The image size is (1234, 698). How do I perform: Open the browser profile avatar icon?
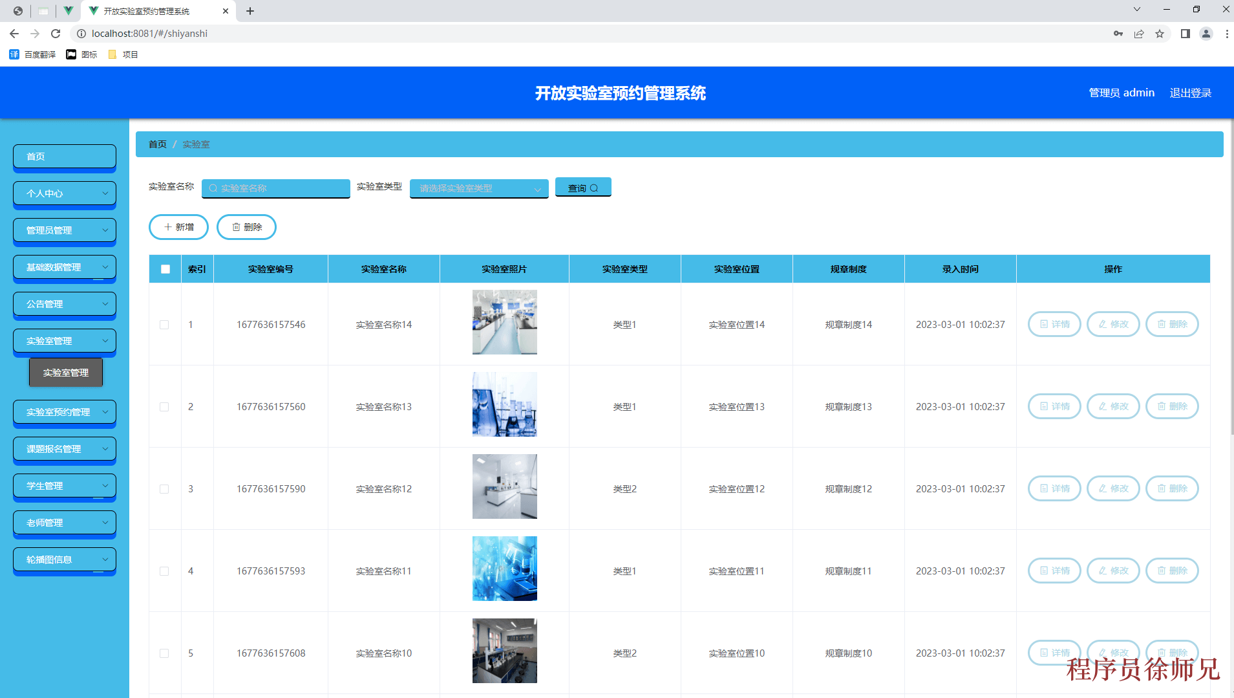coord(1206,34)
